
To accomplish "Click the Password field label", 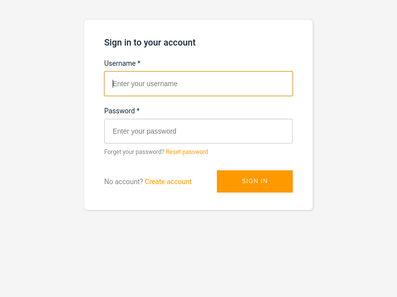I will coord(120,111).
